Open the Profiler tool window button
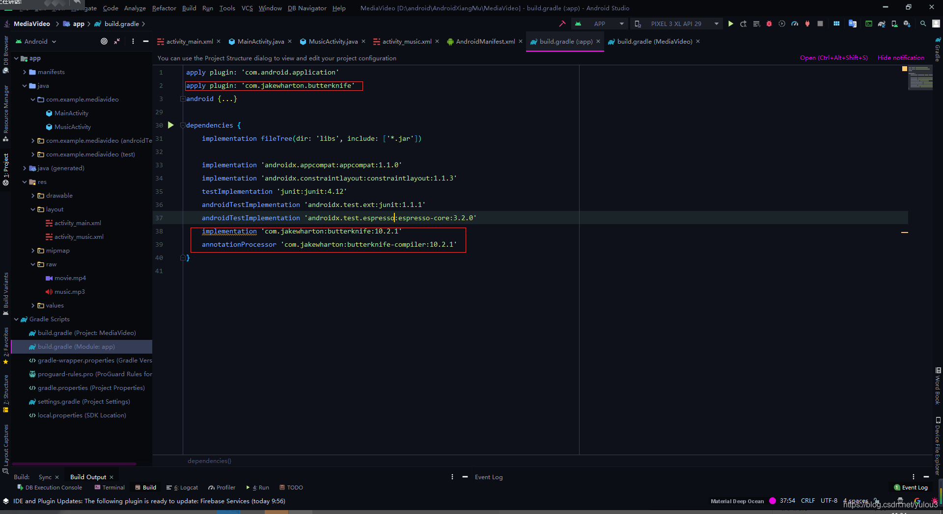943x514 pixels. (222, 488)
